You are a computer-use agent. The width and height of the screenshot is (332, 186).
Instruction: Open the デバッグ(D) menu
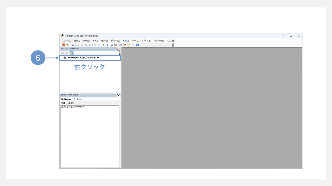(x=115, y=41)
